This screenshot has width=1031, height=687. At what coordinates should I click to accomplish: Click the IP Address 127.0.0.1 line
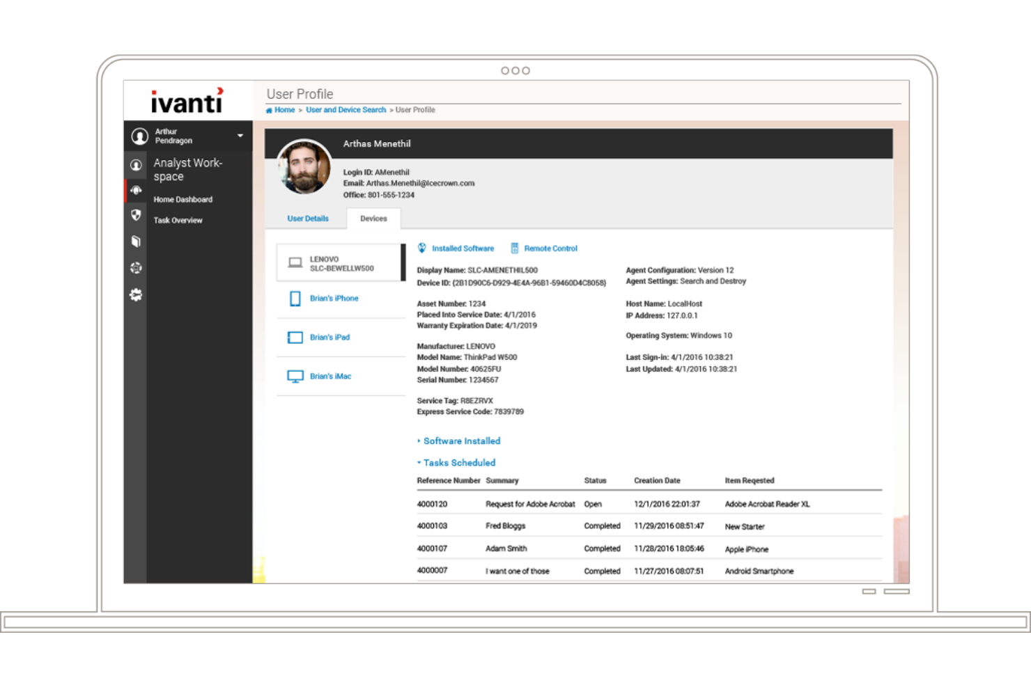coord(662,316)
